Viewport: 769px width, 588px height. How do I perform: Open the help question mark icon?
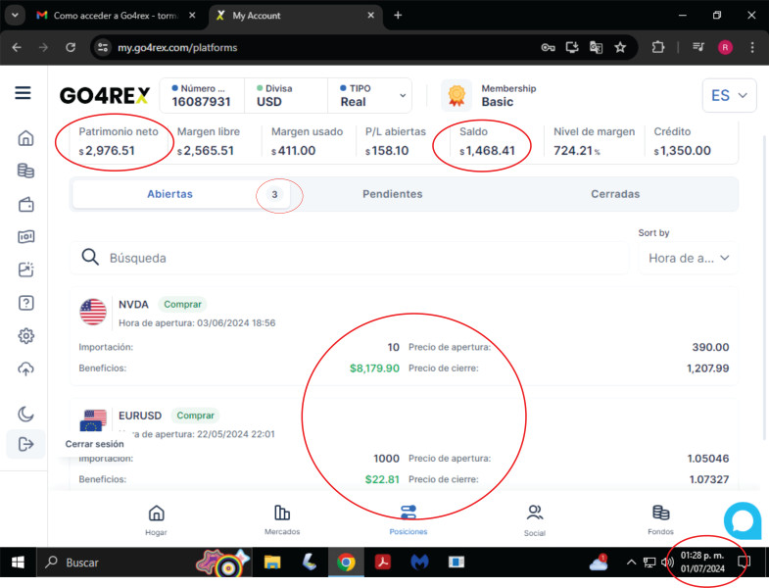click(25, 303)
